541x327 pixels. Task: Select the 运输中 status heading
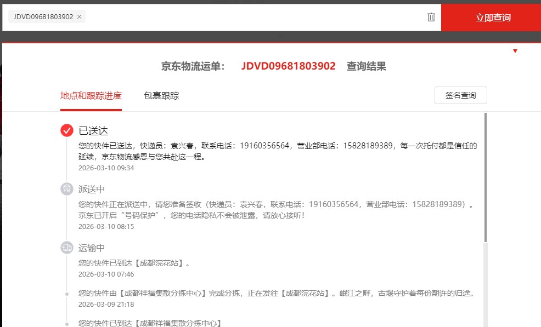tap(92, 248)
